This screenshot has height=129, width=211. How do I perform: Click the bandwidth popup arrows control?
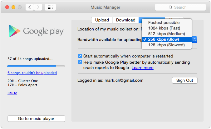tap(194, 39)
